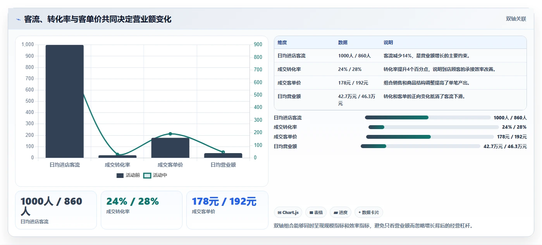Click the 数据卡片 tag chip

click(x=369, y=212)
